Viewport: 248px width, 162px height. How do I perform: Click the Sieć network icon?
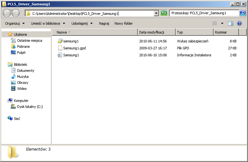click(x=10, y=118)
